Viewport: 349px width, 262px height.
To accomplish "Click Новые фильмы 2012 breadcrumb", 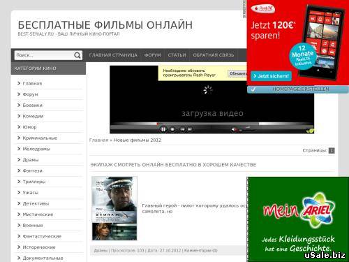I will point(138,140).
